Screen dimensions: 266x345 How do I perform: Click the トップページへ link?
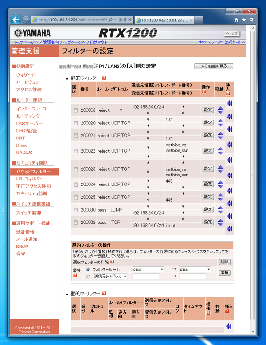pyautogui.click(x=27, y=42)
